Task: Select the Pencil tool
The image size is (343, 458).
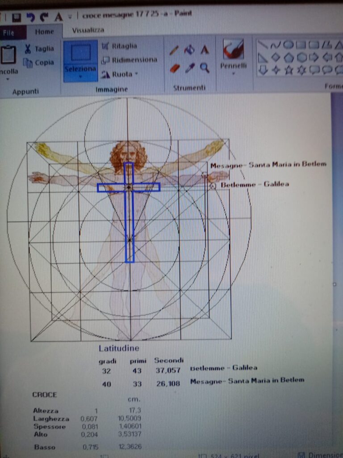Action: [x=174, y=51]
